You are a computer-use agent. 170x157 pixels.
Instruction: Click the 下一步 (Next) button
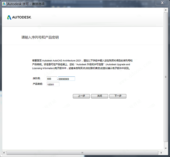click(118, 96)
